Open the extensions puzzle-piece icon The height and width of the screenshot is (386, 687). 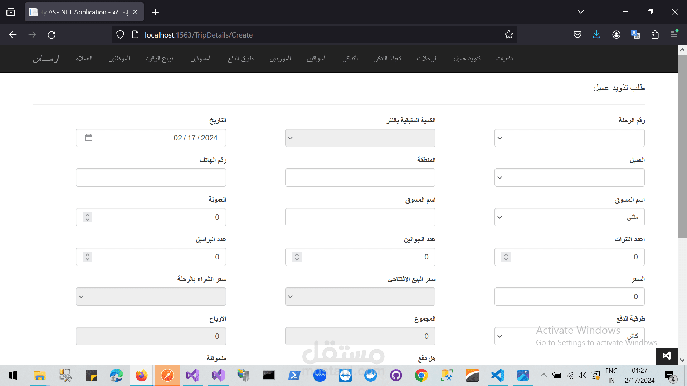point(655,34)
